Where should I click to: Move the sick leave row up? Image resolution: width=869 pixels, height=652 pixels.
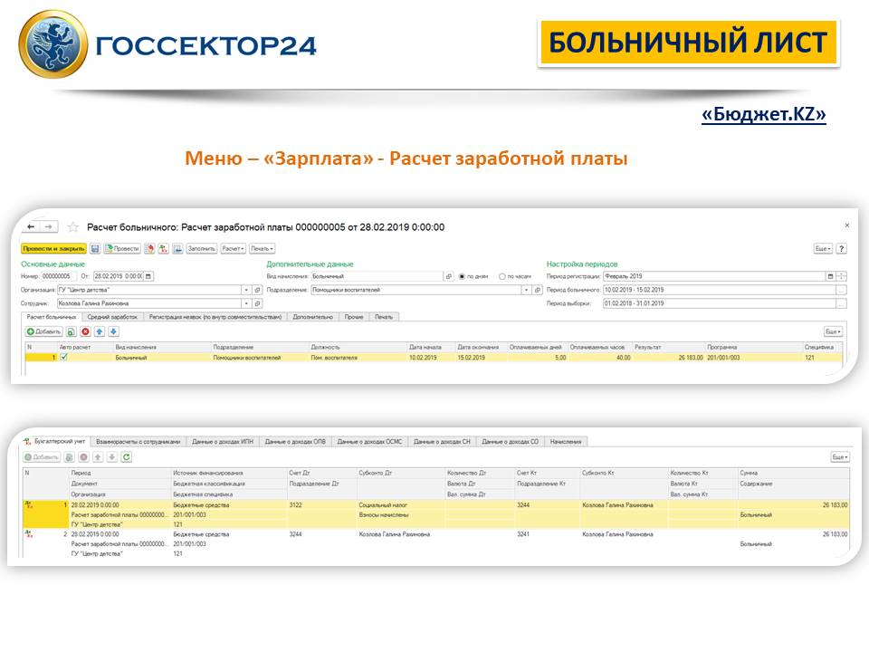(x=100, y=331)
